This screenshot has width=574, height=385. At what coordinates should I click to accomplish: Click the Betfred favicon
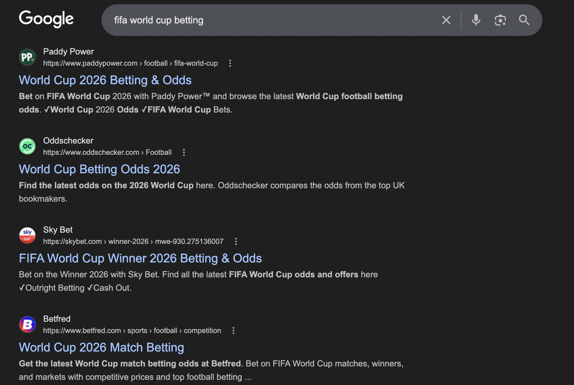27,324
